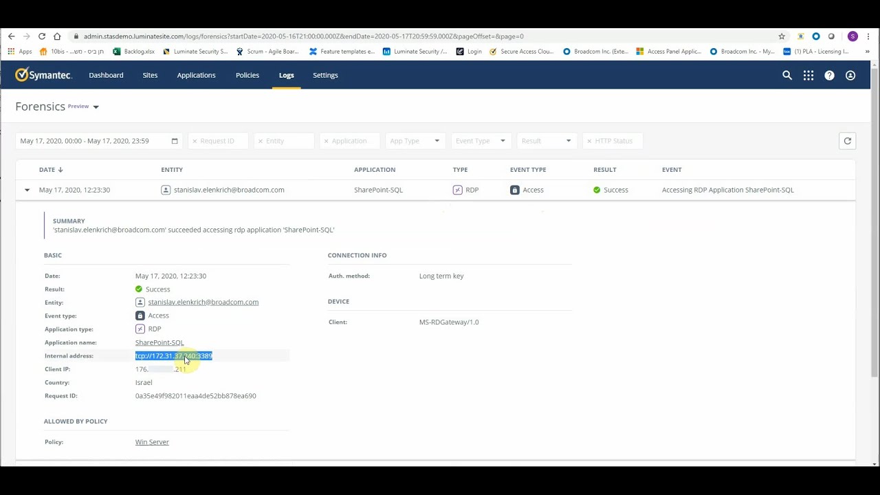The height and width of the screenshot is (495, 880).
Task: Select the Request ID value 0a35e49f982011eaa4de52bb878ea690
Action: pyautogui.click(x=195, y=396)
